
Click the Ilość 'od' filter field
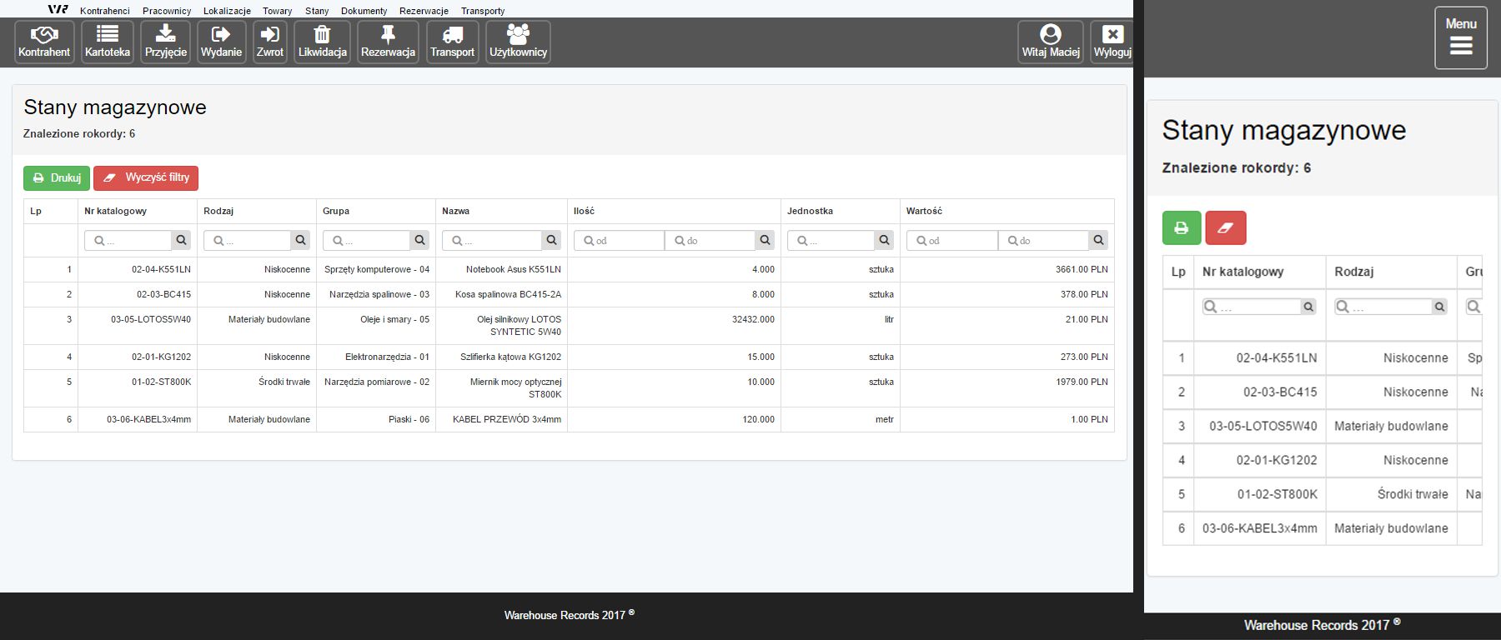(620, 241)
